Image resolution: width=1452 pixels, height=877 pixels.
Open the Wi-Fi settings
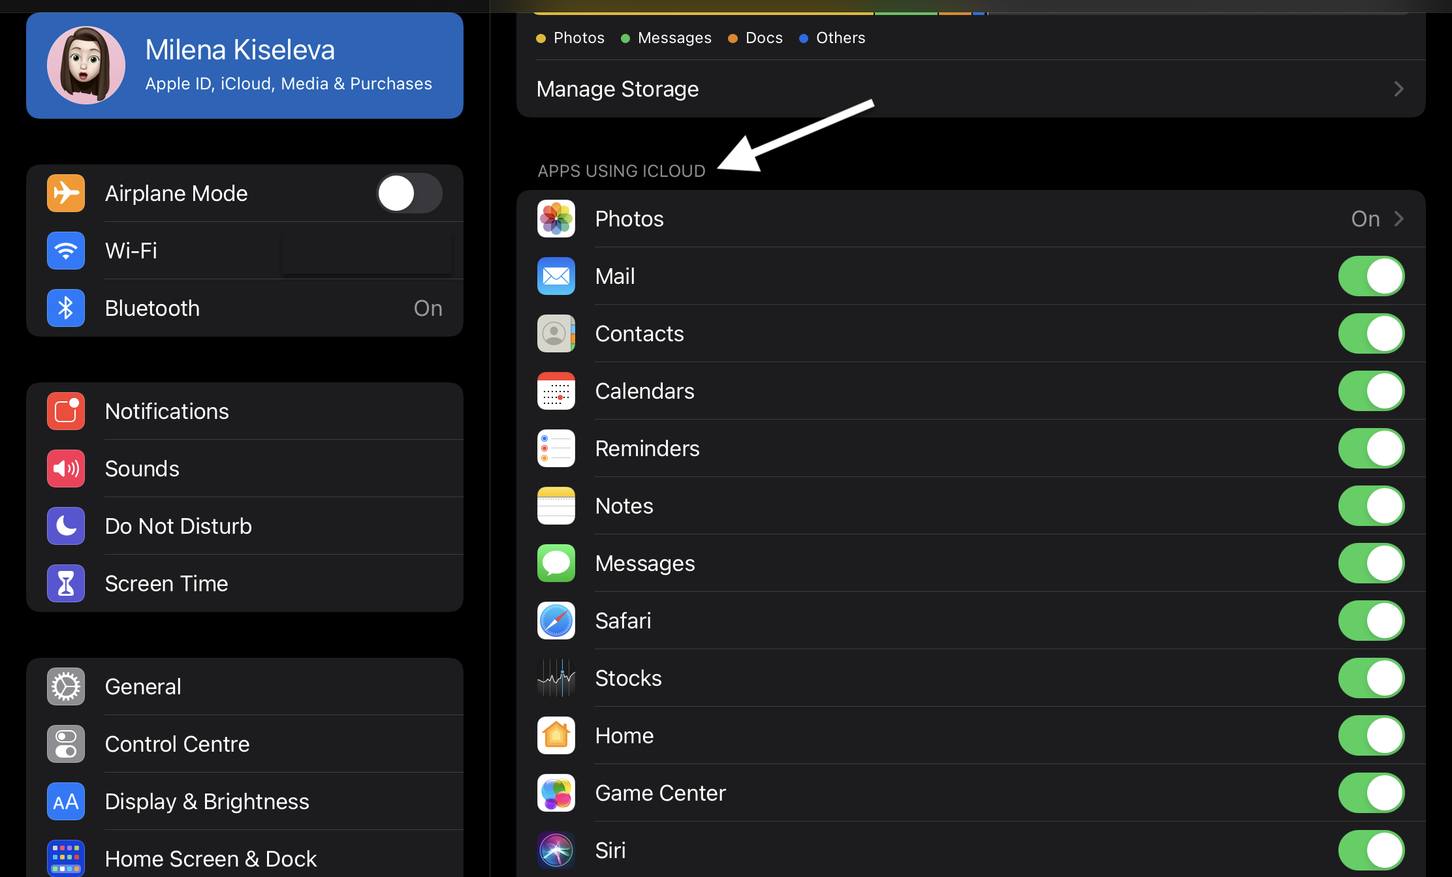point(245,251)
